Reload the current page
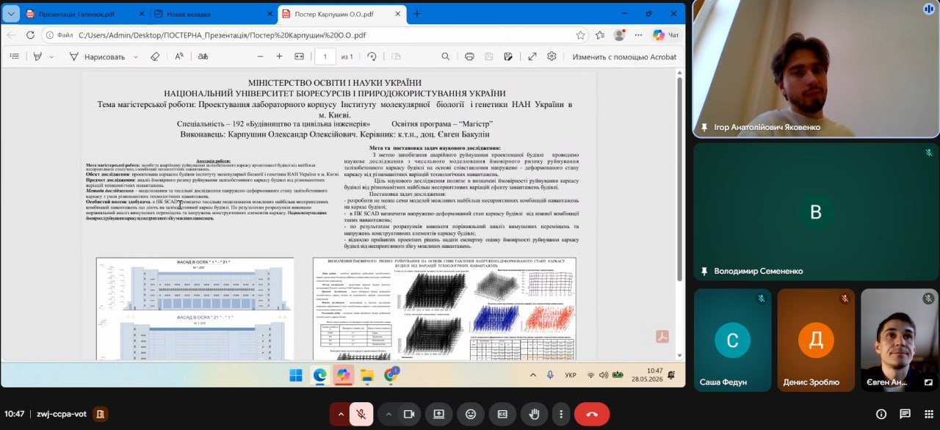Viewport: 940px width, 430px height. click(30, 34)
